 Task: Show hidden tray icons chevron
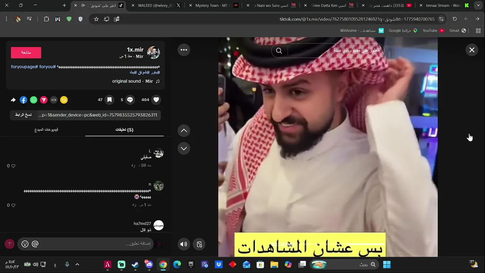coord(77,265)
